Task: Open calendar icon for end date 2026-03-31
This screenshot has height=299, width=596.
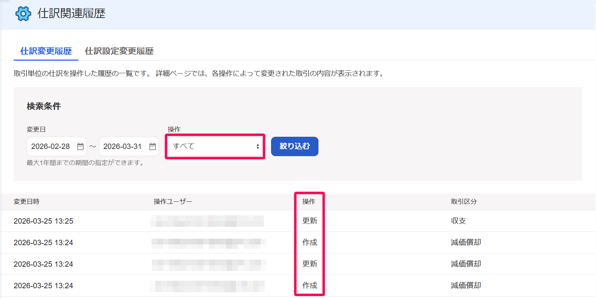Action: (x=153, y=146)
